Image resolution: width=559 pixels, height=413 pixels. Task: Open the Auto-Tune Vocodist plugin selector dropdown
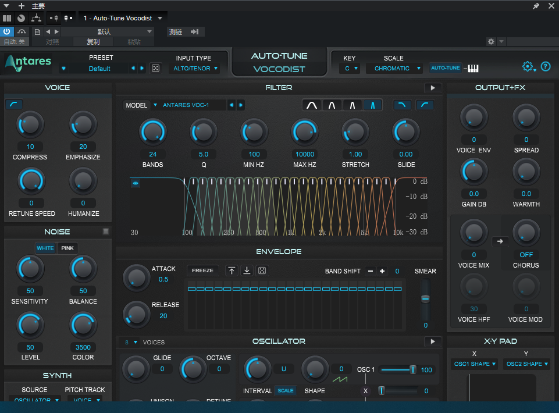123,18
